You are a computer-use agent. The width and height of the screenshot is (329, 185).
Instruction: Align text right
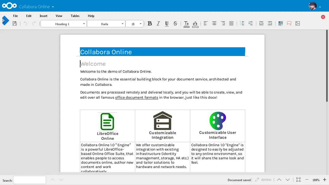223,23
